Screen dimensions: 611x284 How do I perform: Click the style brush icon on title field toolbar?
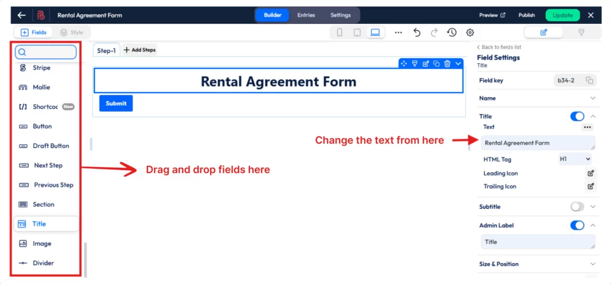(x=415, y=63)
